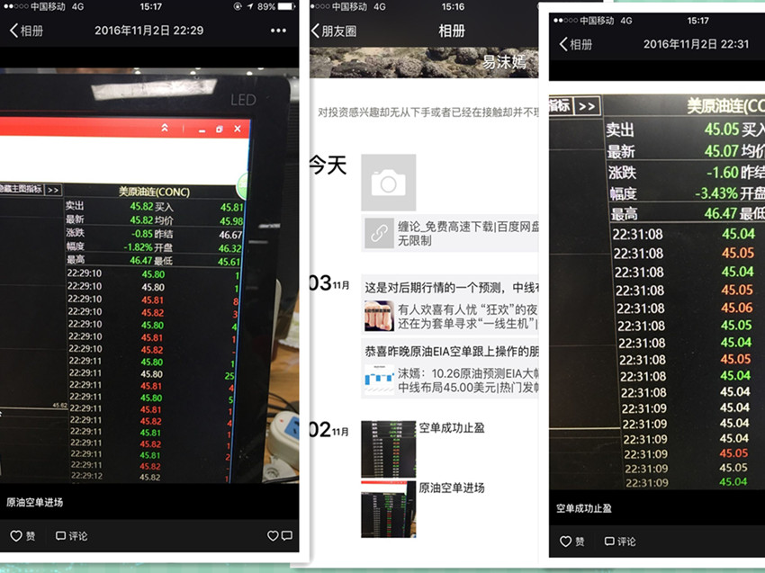Select the 美原油连(CONC) header in the left photo
This screenshot has width=765, height=573.
[x=154, y=192]
